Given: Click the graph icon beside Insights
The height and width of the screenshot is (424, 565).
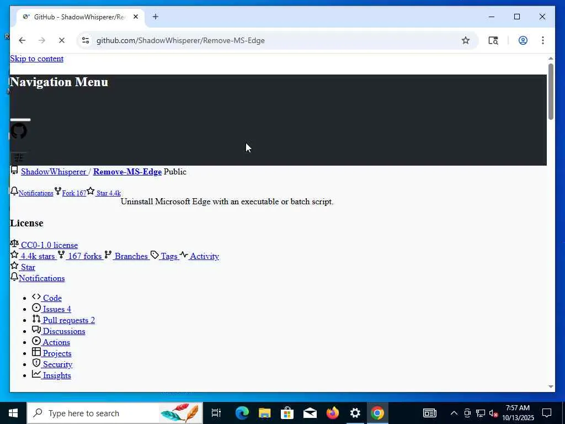Looking at the screenshot, I should 36,374.
